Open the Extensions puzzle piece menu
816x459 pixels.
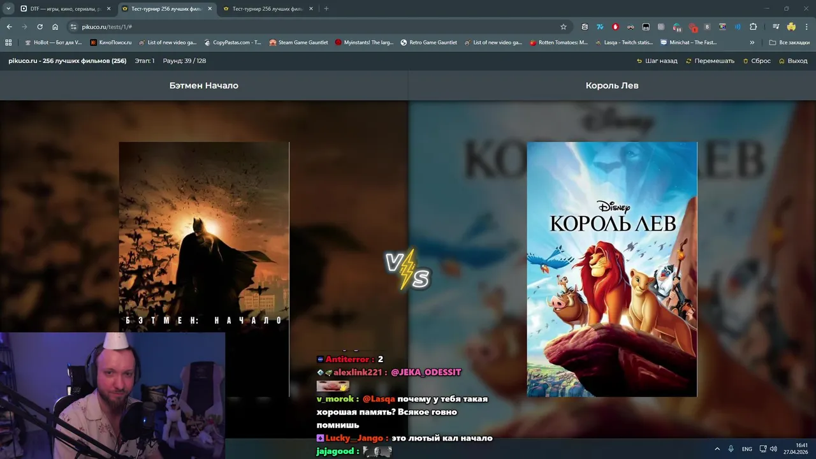tap(753, 27)
